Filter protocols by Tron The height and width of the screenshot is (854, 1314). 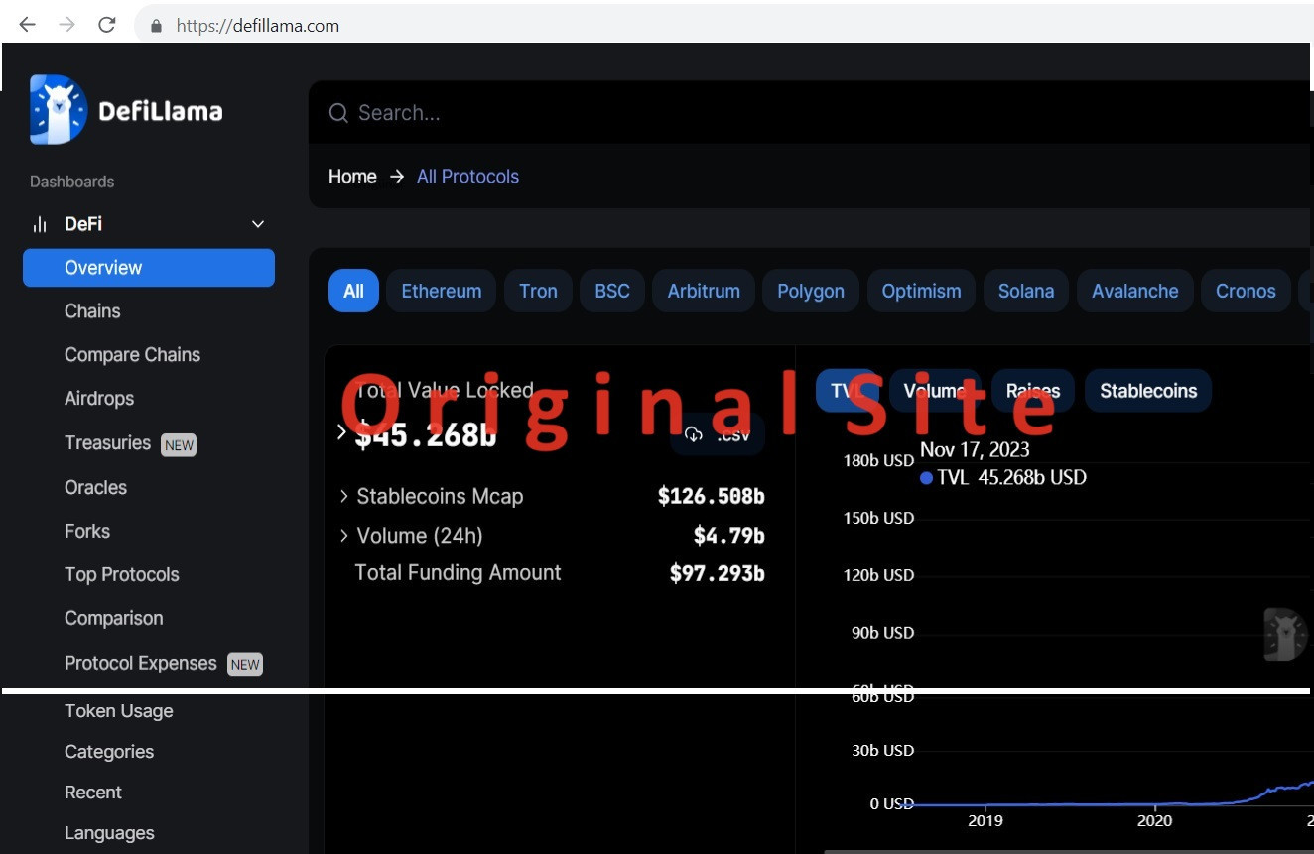pos(538,291)
